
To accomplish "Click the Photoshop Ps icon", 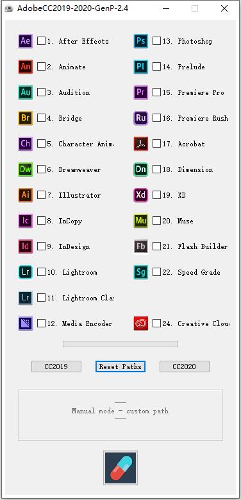I will (x=141, y=41).
